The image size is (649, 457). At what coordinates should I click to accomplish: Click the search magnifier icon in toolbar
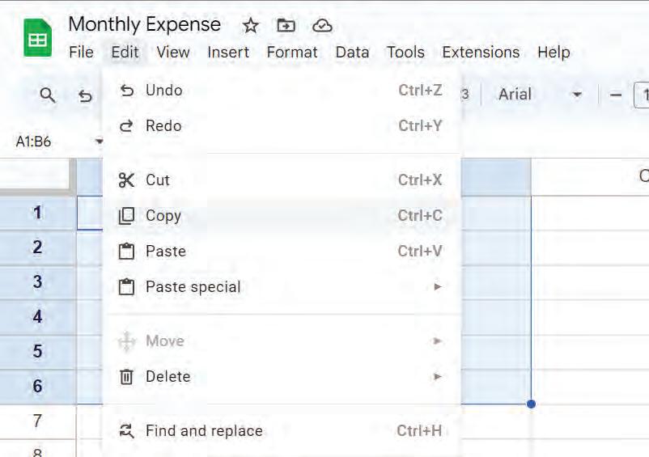pos(48,95)
